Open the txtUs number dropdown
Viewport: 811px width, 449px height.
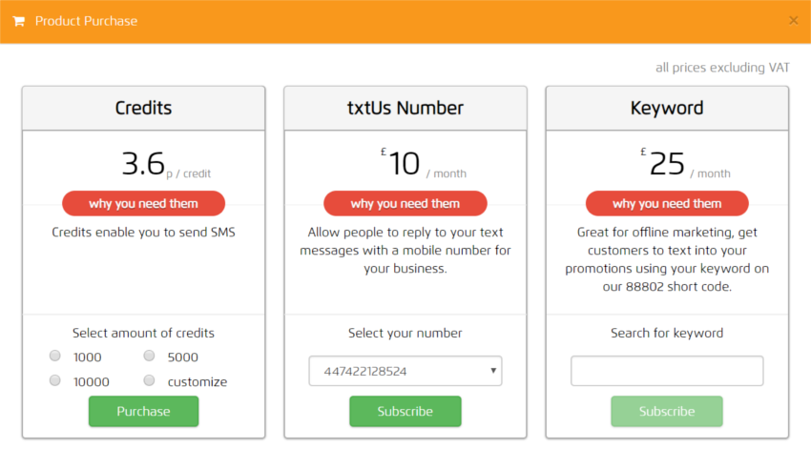pyautogui.click(x=405, y=371)
